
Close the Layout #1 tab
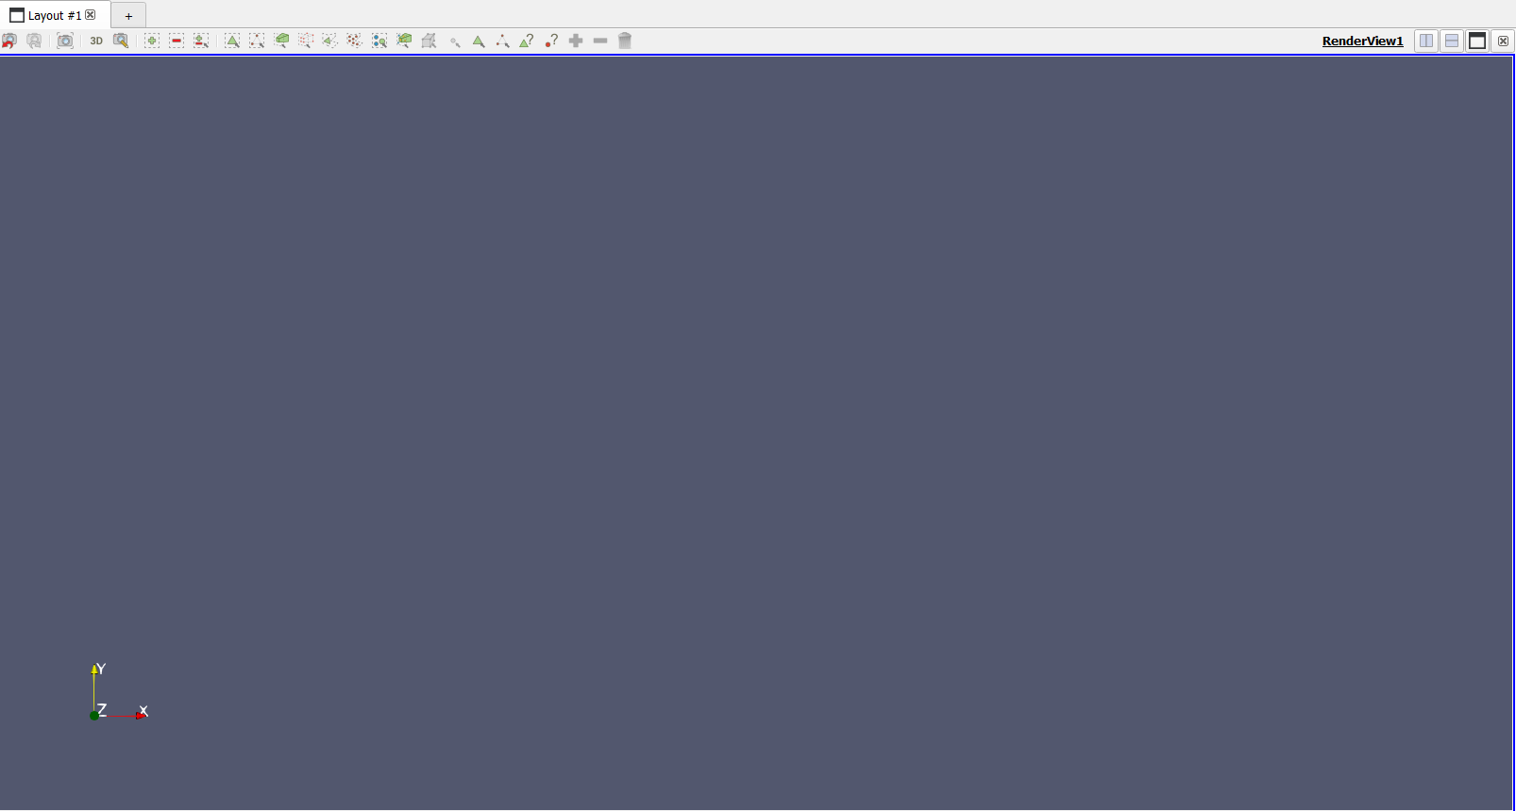tap(91, 15)
